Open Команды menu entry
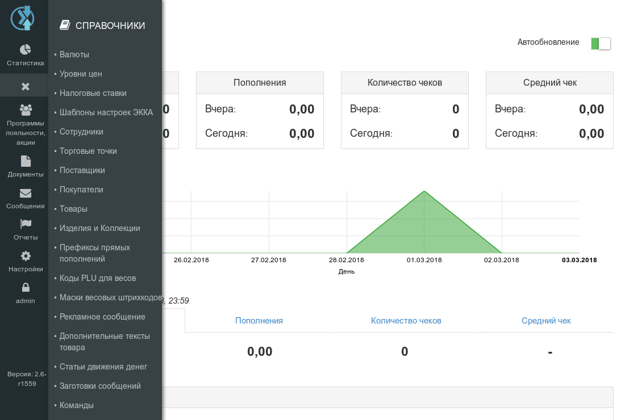This screenshot has width=625, height=420. click(x=77, y=405)
